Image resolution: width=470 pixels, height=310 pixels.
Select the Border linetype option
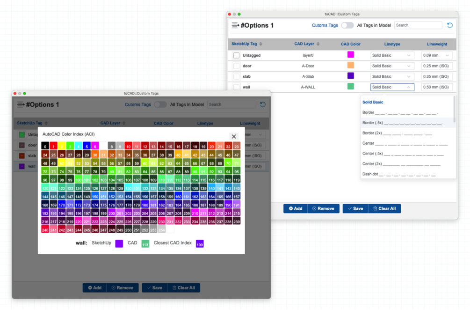point(407,112)
